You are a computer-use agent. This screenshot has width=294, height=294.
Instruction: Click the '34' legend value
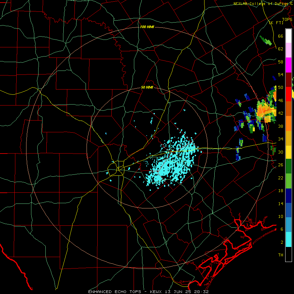[x=281, y=139]
